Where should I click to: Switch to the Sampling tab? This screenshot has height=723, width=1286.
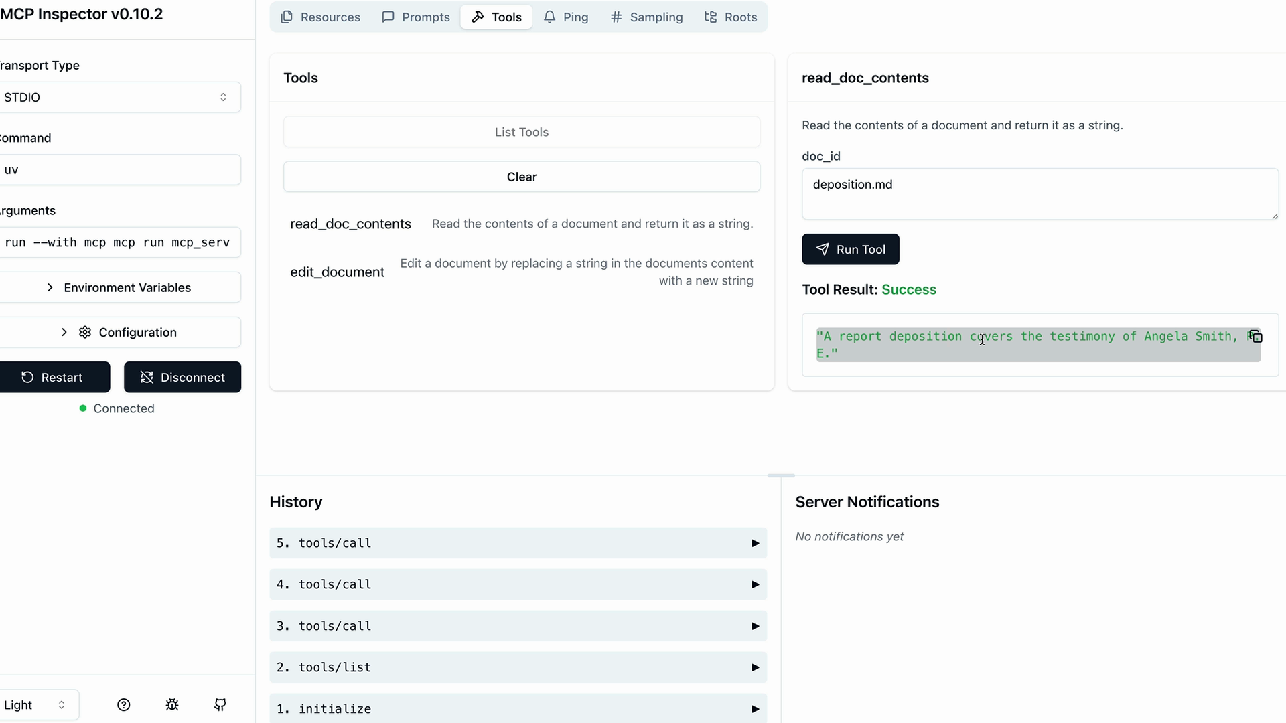(646, 17)
